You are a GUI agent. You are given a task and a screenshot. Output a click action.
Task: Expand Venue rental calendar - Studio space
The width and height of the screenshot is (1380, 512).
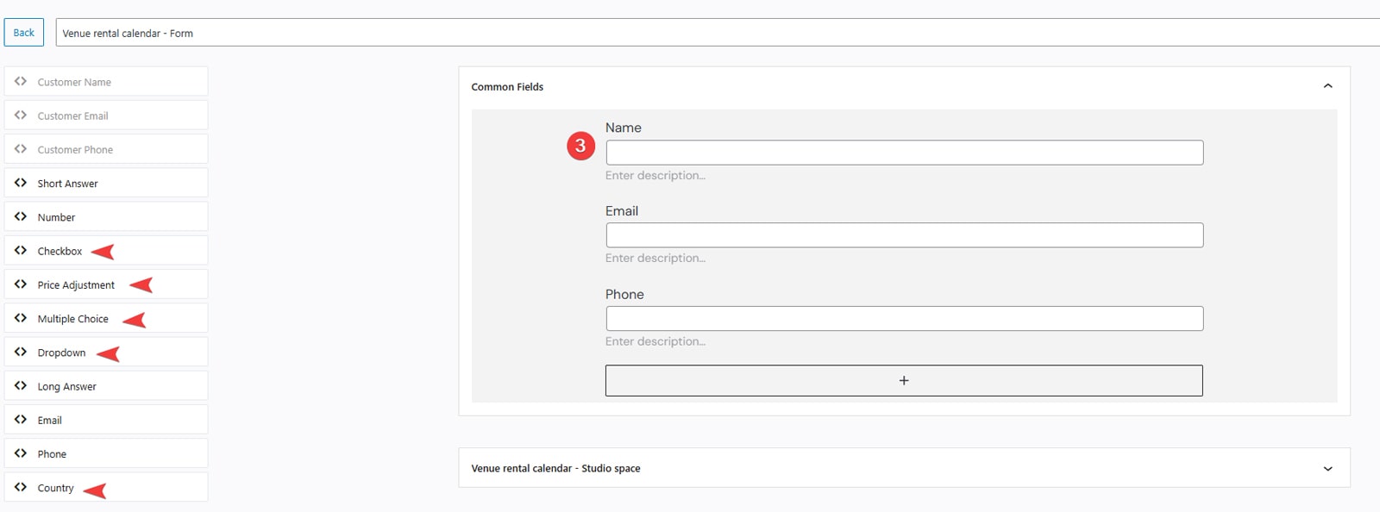tap(1327, 468)
